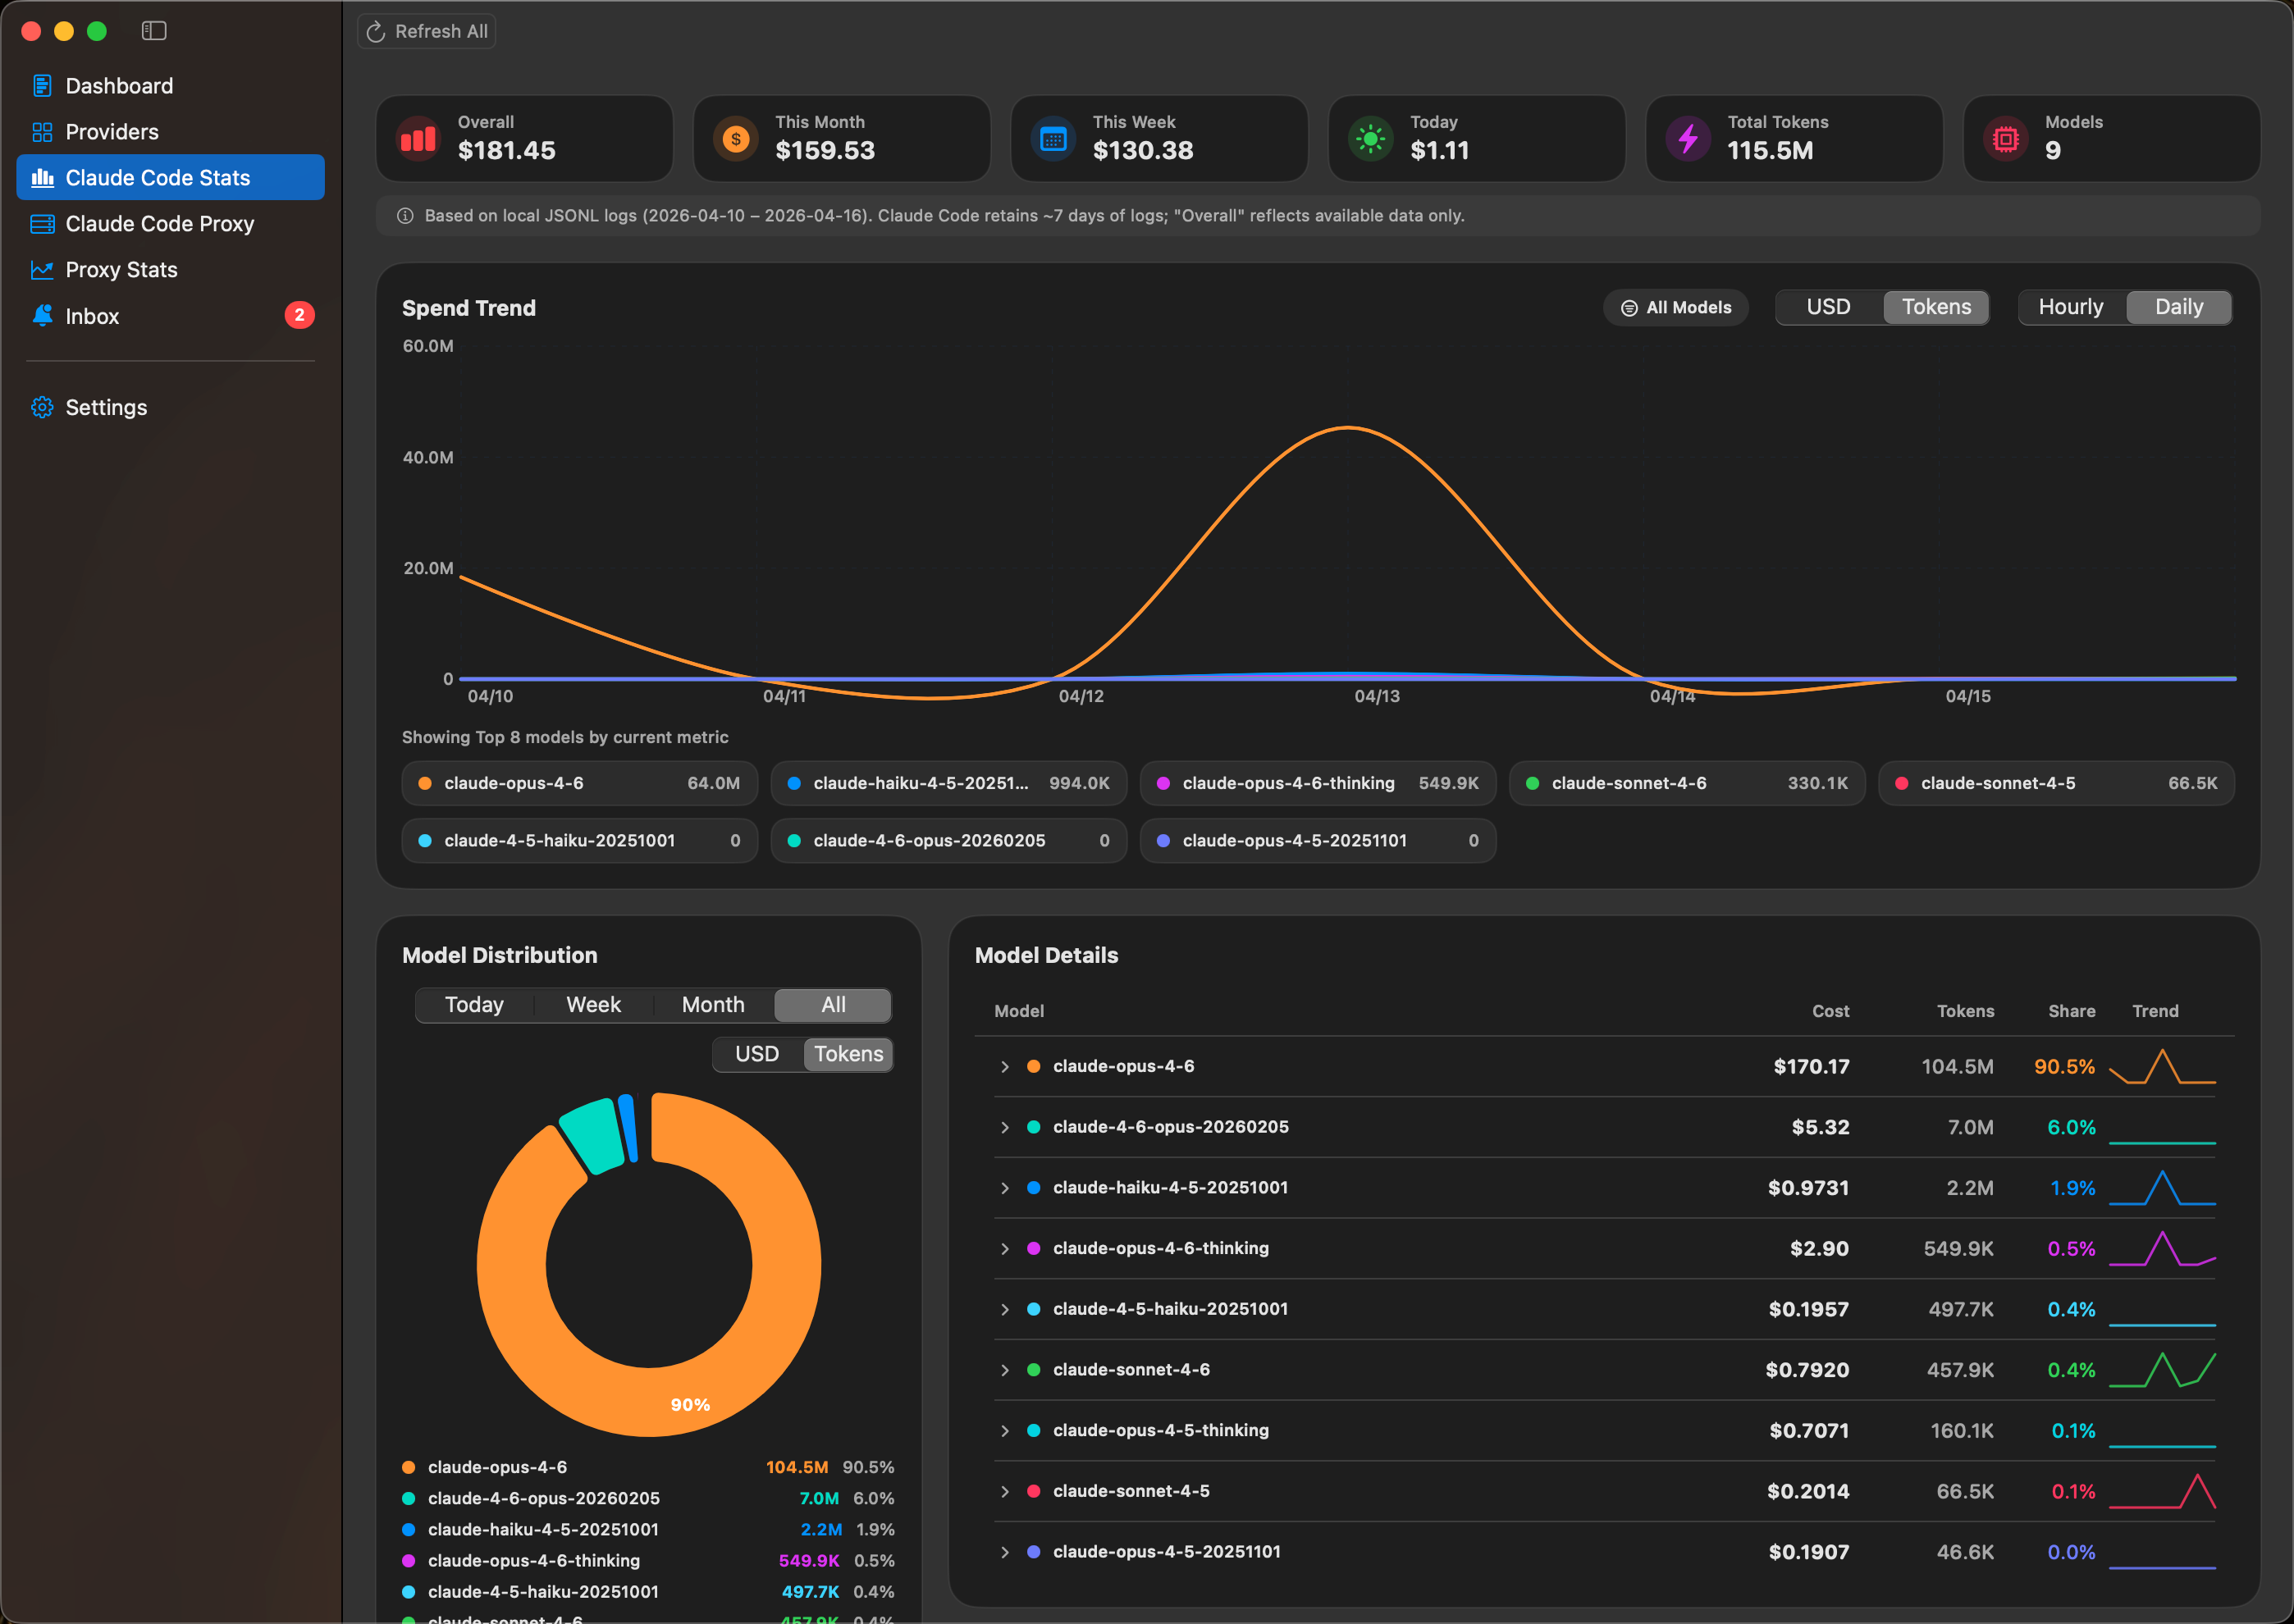Collapse the sidebar using the panel toggle icon
The height and width of the screenshot is (1624, 2294).
[x=154, y=30]
